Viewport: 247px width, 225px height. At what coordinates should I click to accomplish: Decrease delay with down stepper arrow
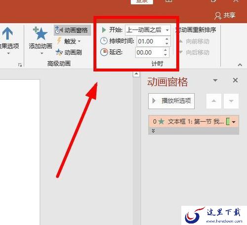pos(165,55)
